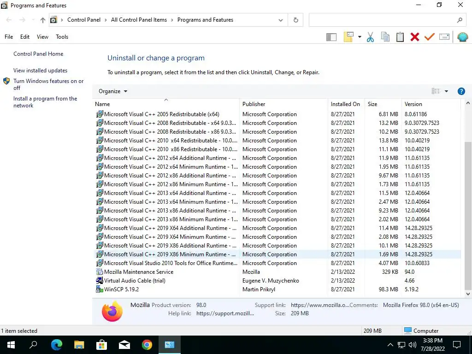Click the Mozilla Maintenance Service row icon

click(x=100, y=272)
